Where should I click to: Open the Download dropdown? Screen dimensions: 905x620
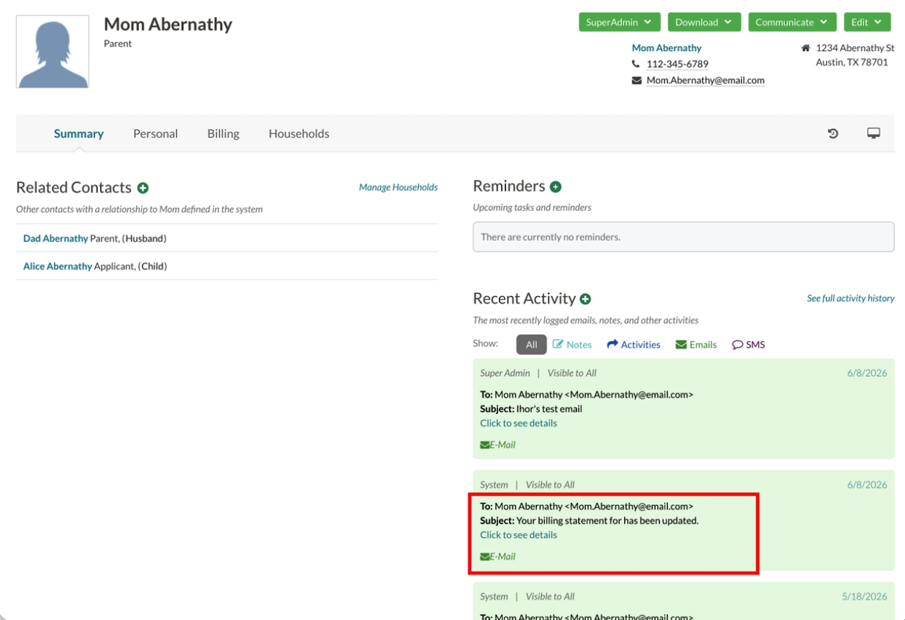point(704,22)
